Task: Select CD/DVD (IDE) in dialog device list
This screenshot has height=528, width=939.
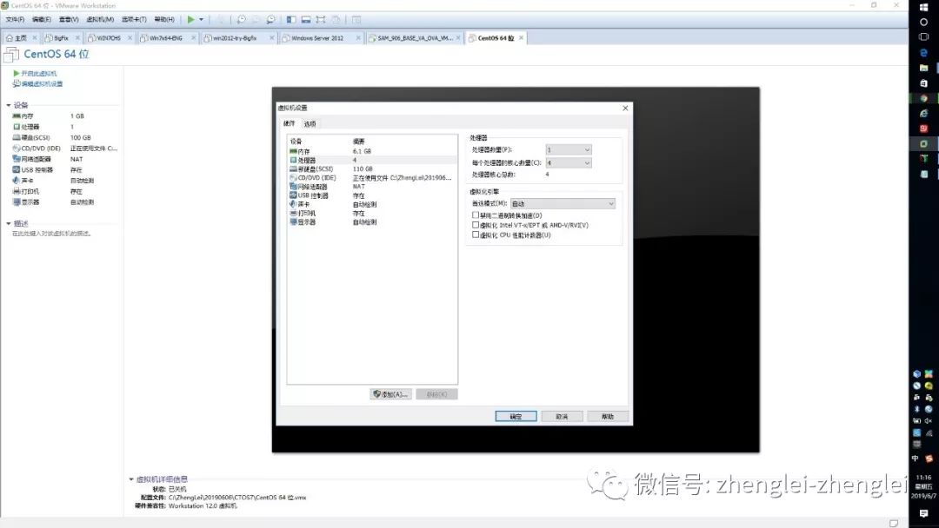Action: point(371,178)
